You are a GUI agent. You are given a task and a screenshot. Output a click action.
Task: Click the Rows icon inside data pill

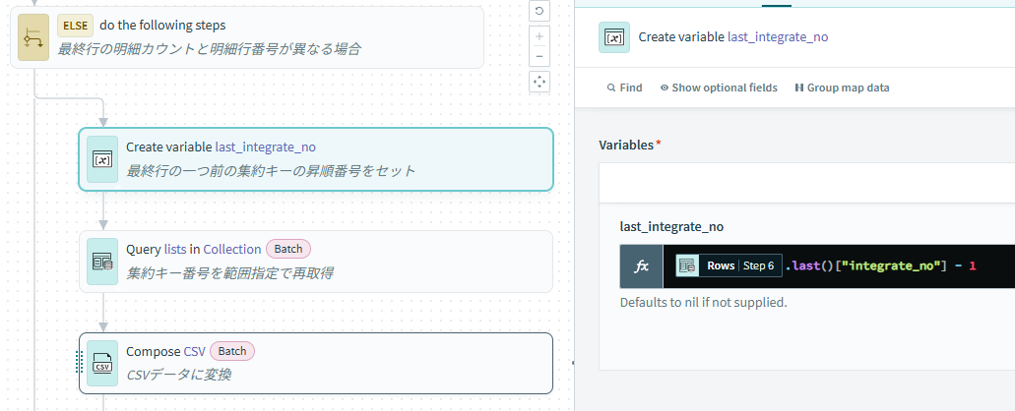[687, 265]
